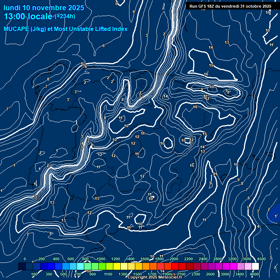
Task: Click the legend label '100'
Action: click(x=34, y=274)
